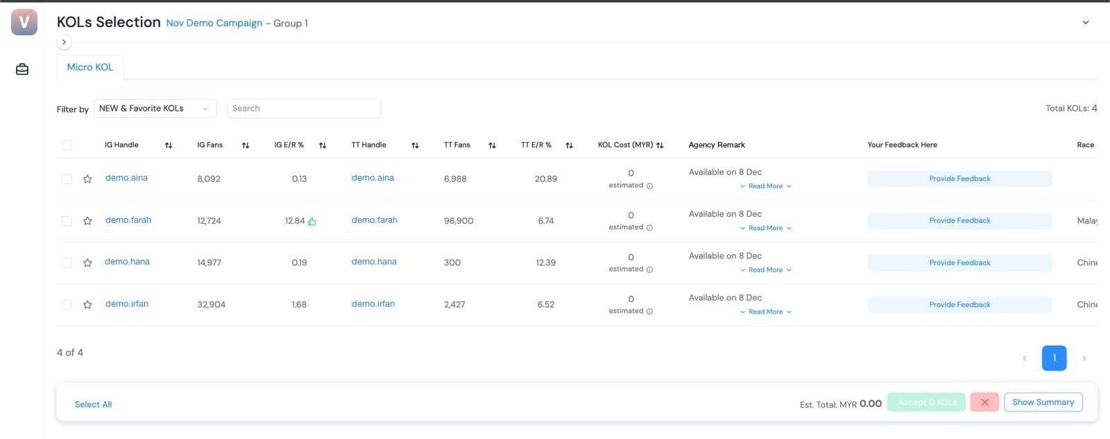1110x439 pixels.
Task: Click the info icon in demo.farah's estimated cost
Action: tap(649, 228)
